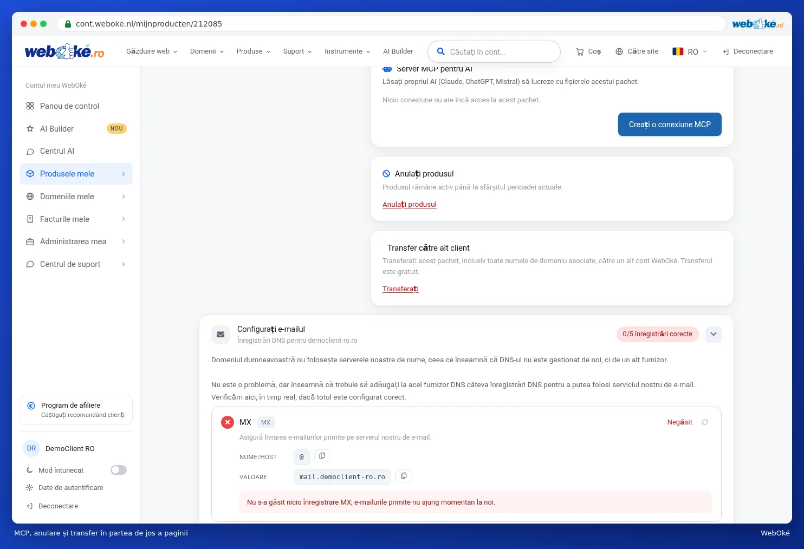This screenshot has height=549, width=804.
Task: Open the shopping cart Coș icon
Action: point(580,51)
